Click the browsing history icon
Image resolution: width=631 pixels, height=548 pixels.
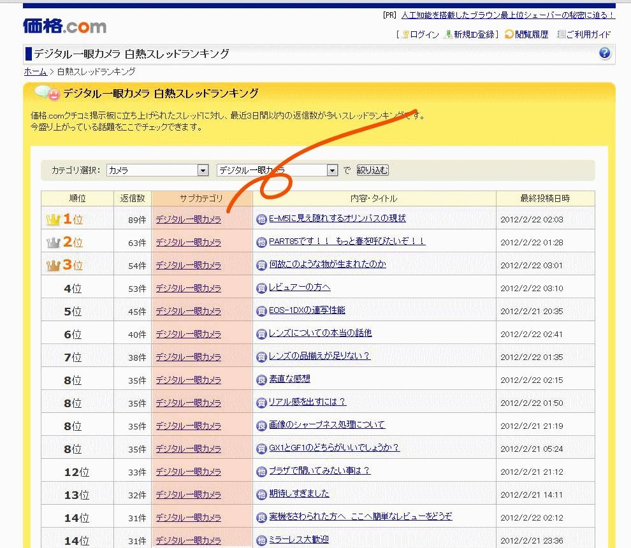[509, 34]
